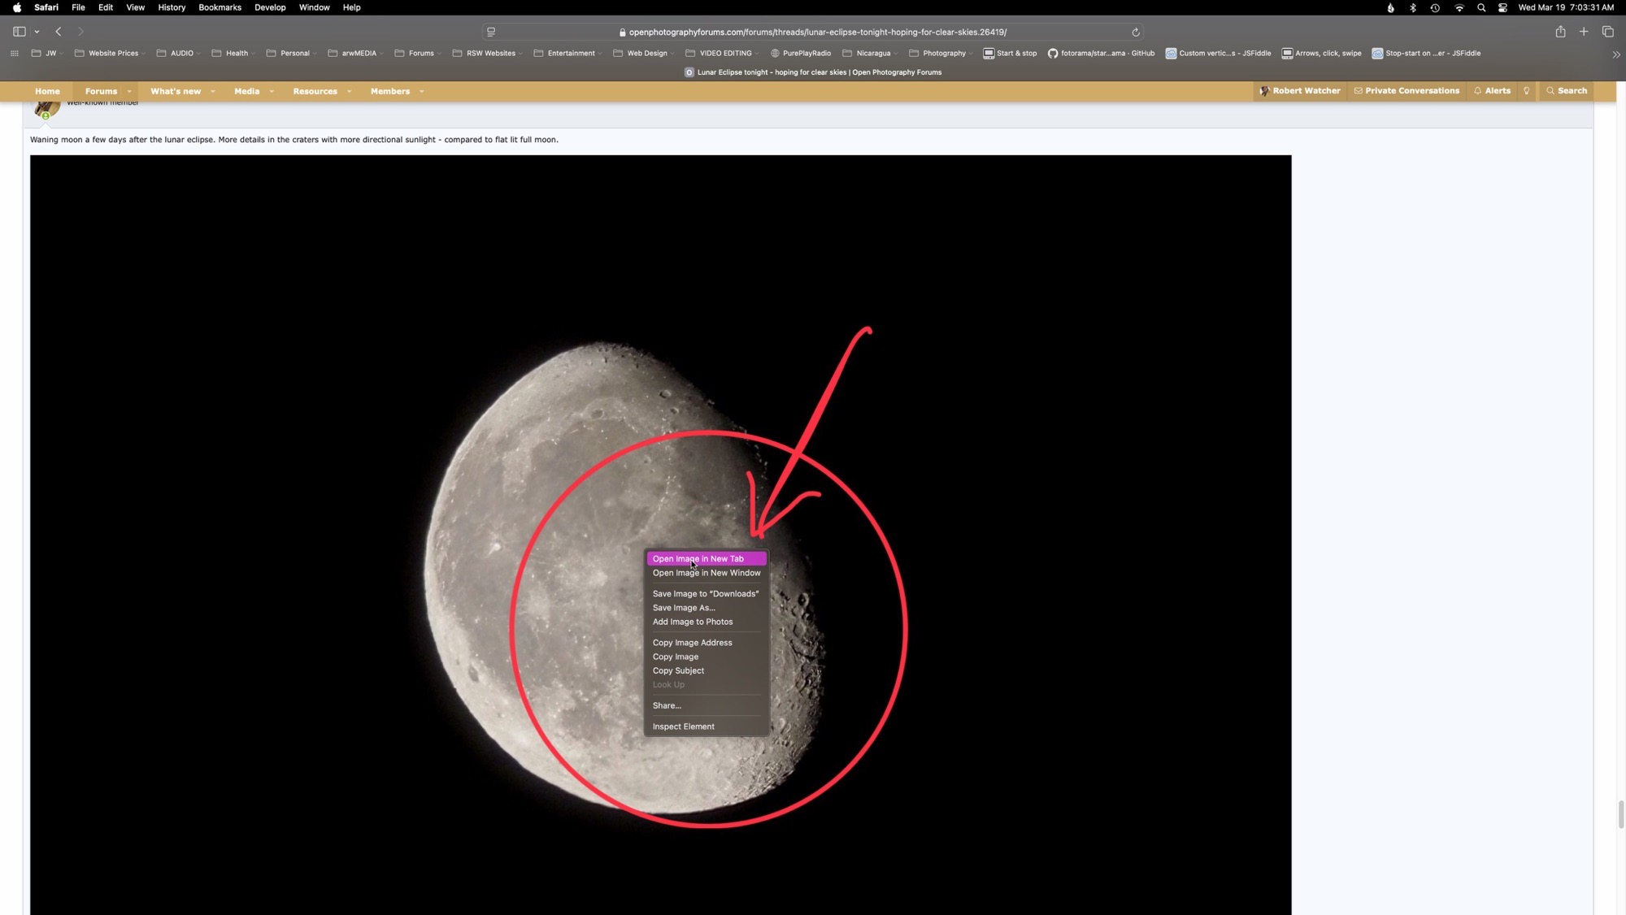The width and height of the screenshot is (1626, 915).
Task: Open the AUDIO bookmarks folder
Action: tap(178, 54)
